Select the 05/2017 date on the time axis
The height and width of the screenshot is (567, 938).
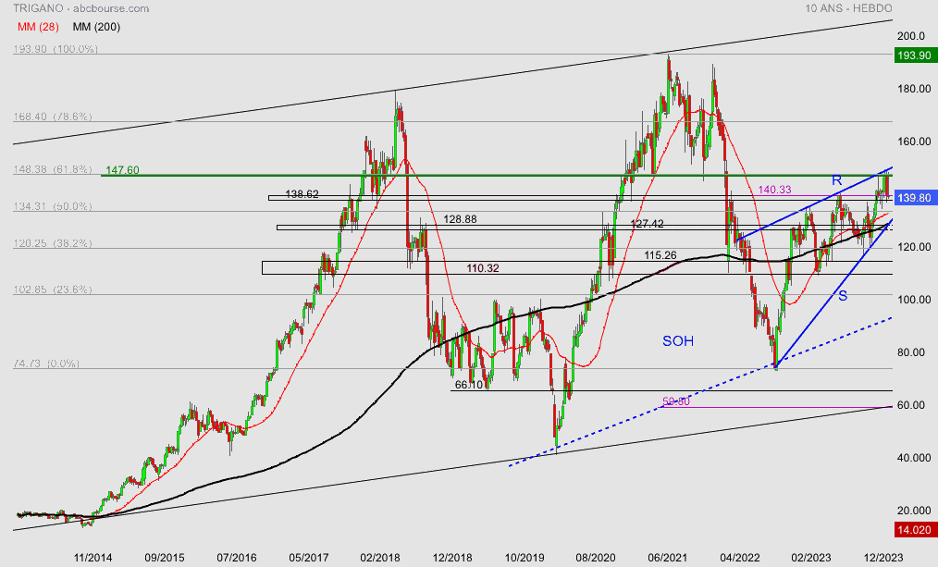309,558
